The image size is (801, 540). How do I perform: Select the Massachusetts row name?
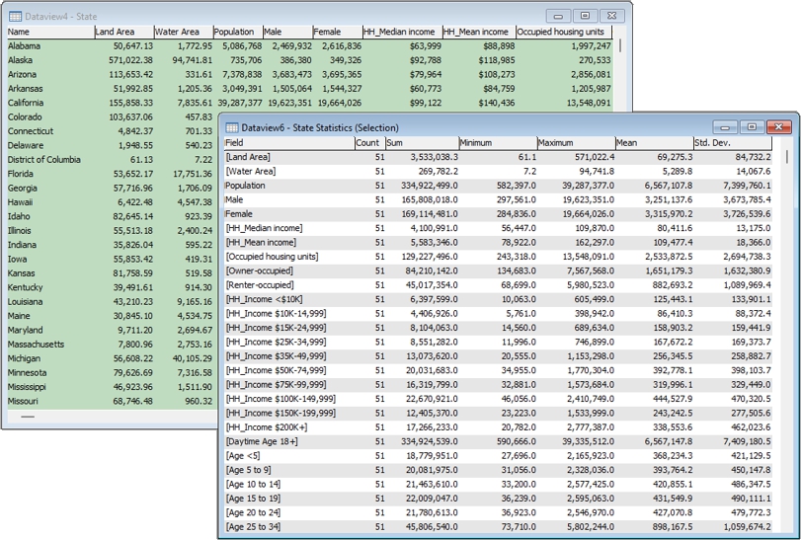36,345
